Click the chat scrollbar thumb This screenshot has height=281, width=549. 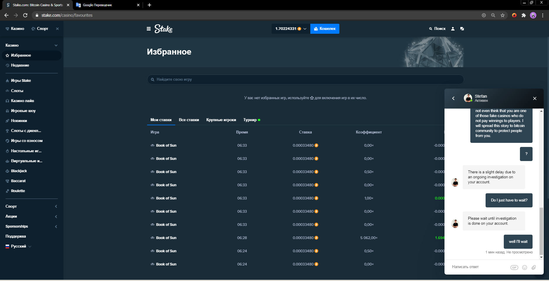[541, 231]
